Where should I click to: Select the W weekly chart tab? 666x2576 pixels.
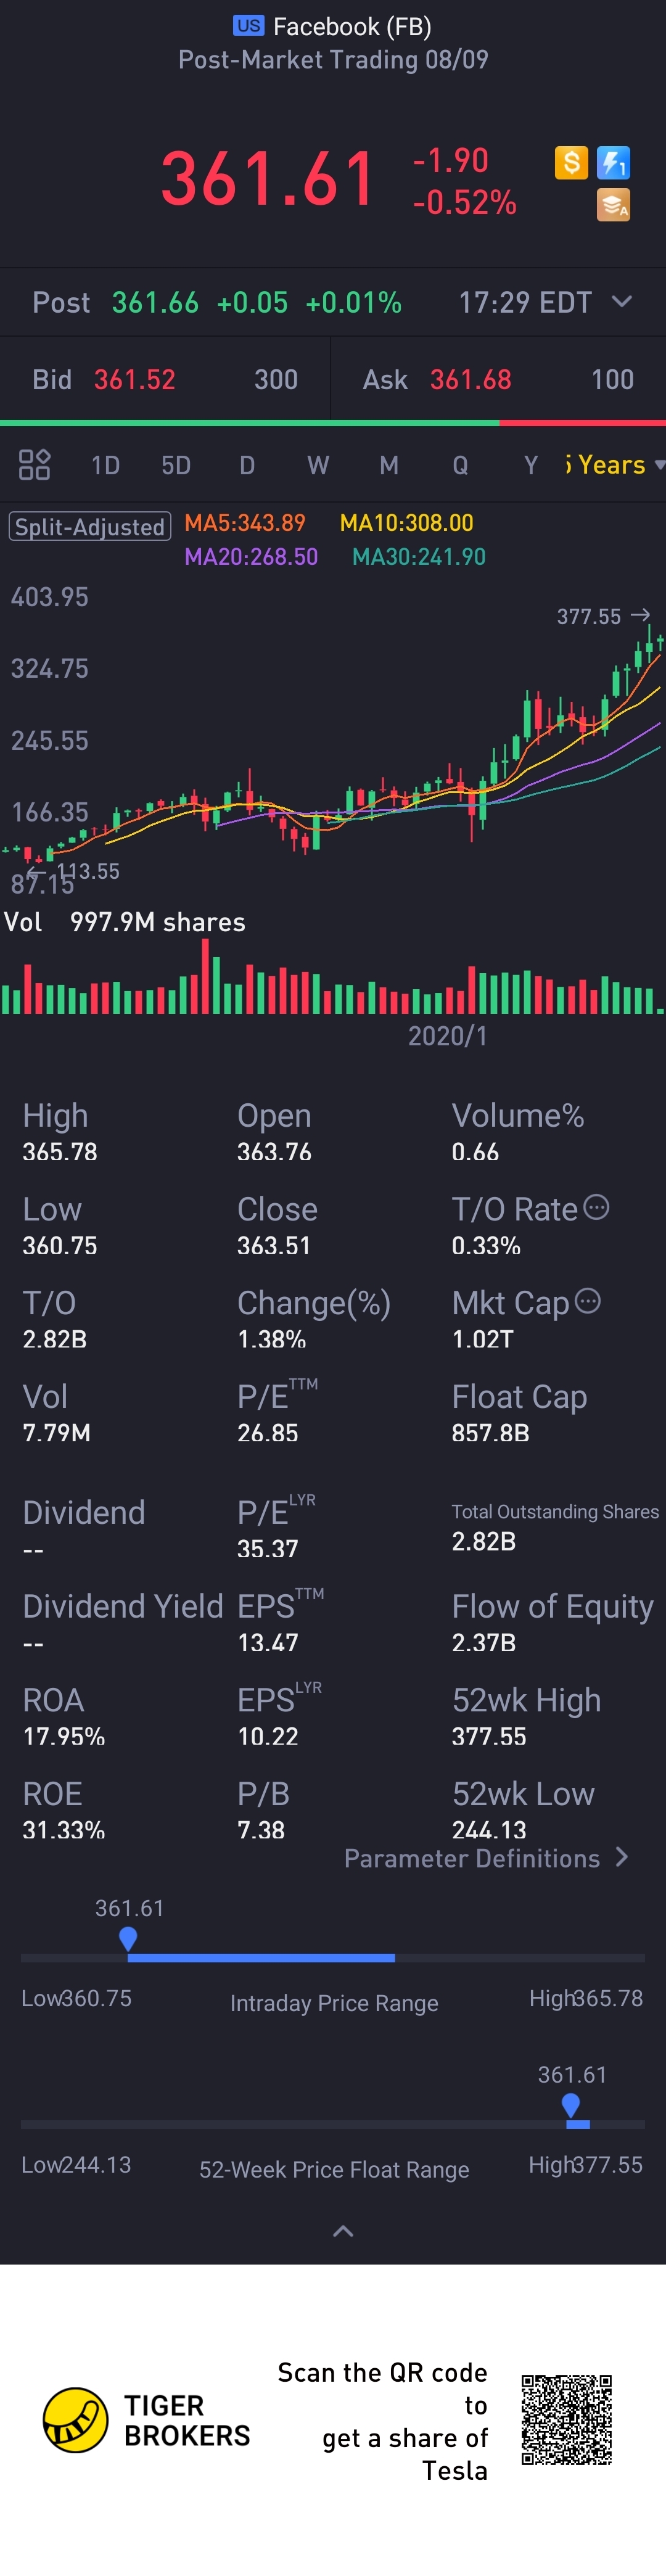(x=318, y=465)
